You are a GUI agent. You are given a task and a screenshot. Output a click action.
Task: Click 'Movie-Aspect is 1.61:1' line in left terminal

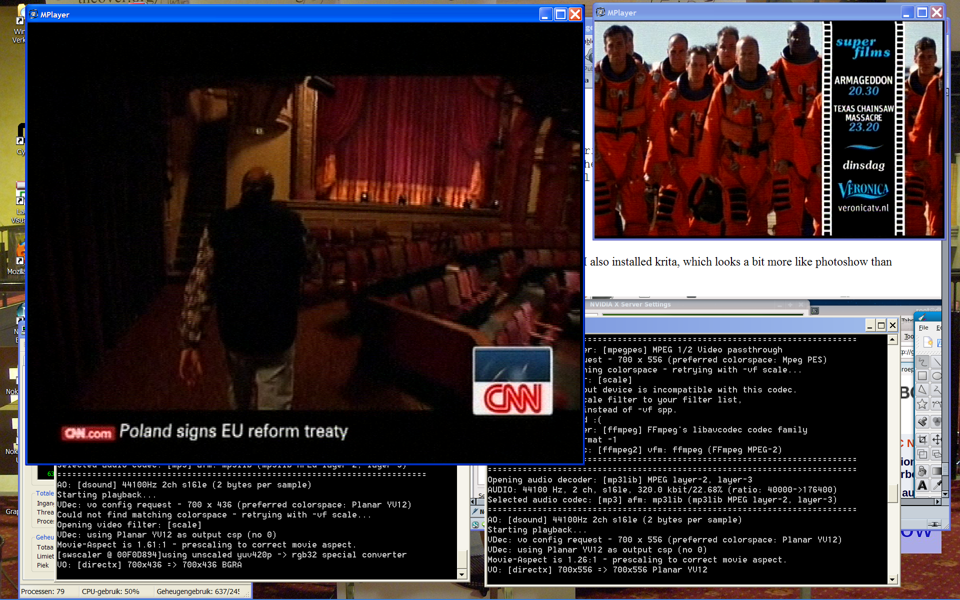[x=206, y=545]
